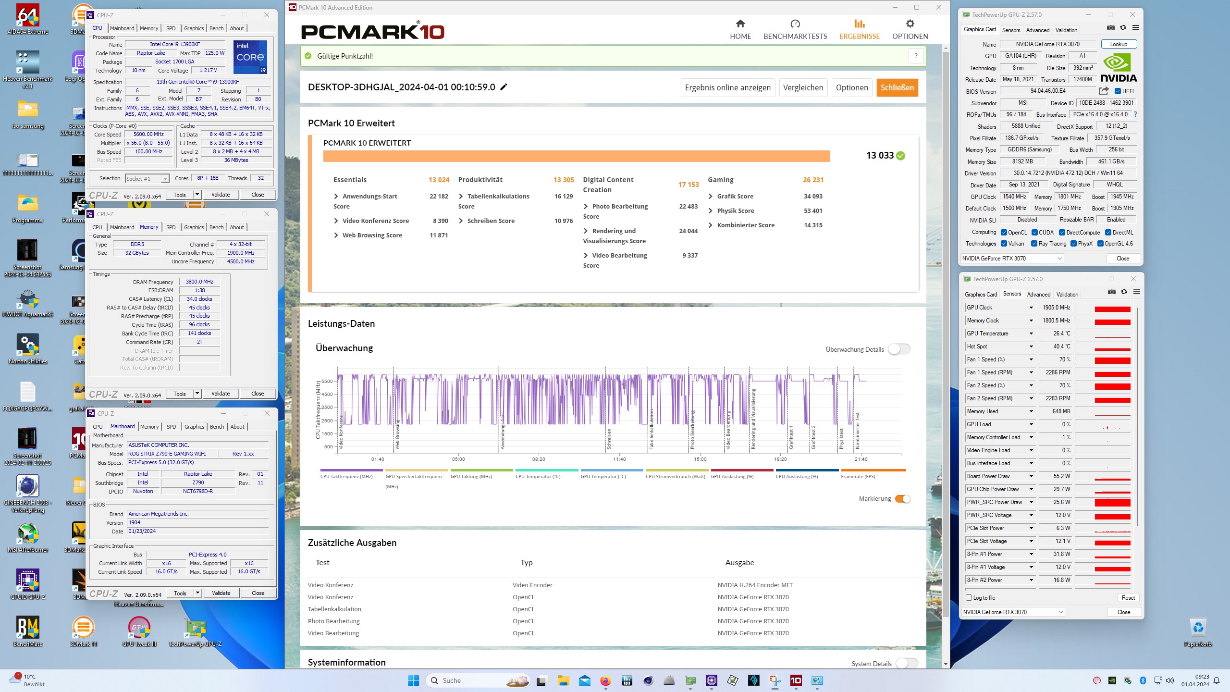Viewport: 1230px width, 692px height.
Task: Open OPTIONEN gear icon in PCMark 10
Action: coord(910,24)
